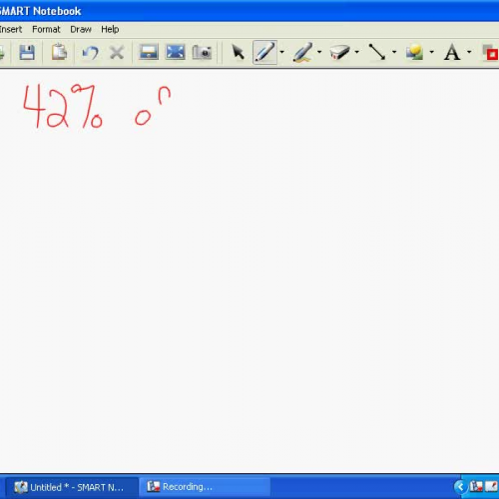Expand the Text tool options arrow
Viewport: 499px width, 499px height.
469,52
